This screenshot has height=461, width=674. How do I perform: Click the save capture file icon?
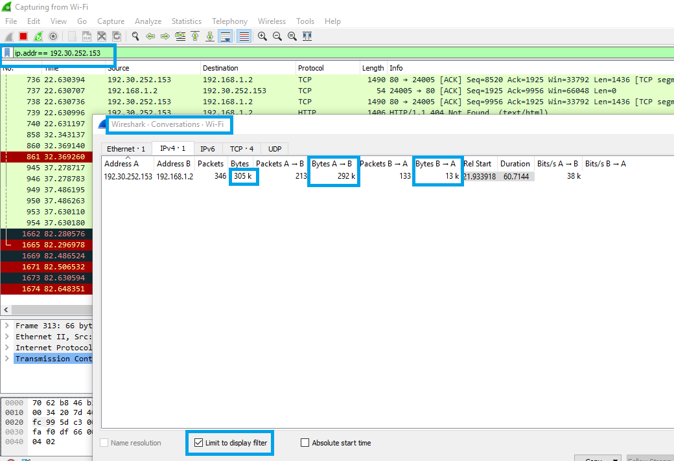click(x=87, y=36)
